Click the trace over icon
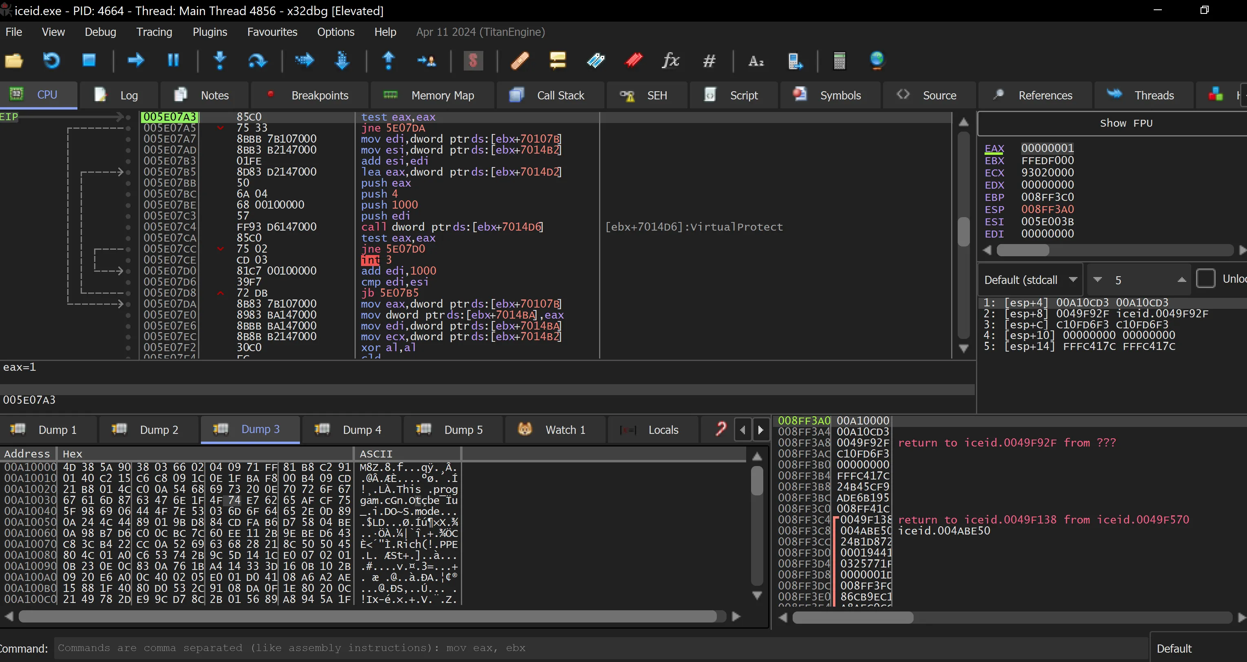The height and width of the screenshot is (662, 1247). tap(342, 60)
